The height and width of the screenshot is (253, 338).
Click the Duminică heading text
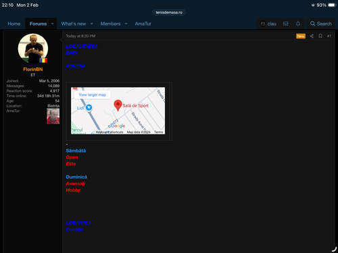76,177
